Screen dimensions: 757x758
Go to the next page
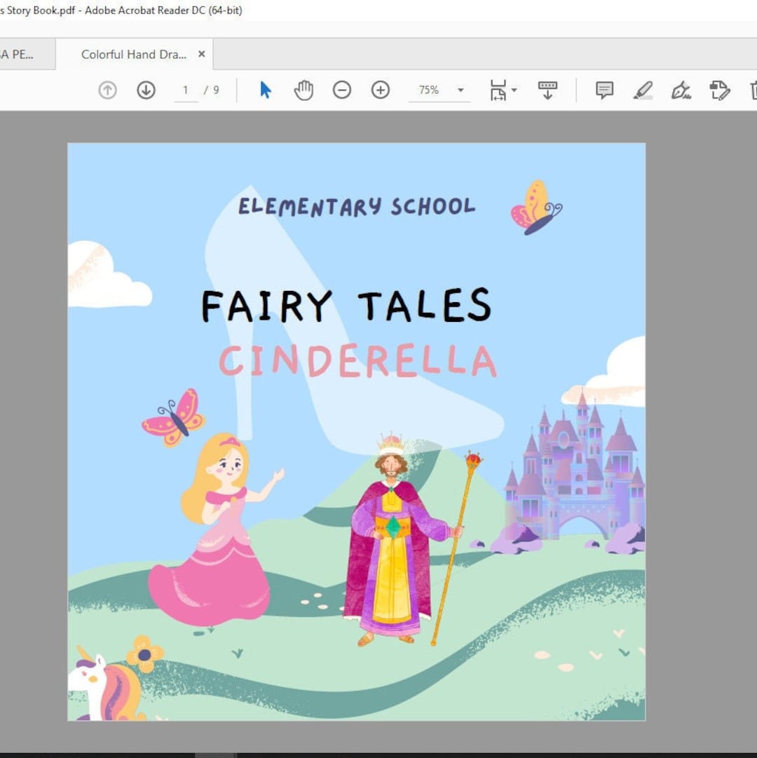point(146,90)
